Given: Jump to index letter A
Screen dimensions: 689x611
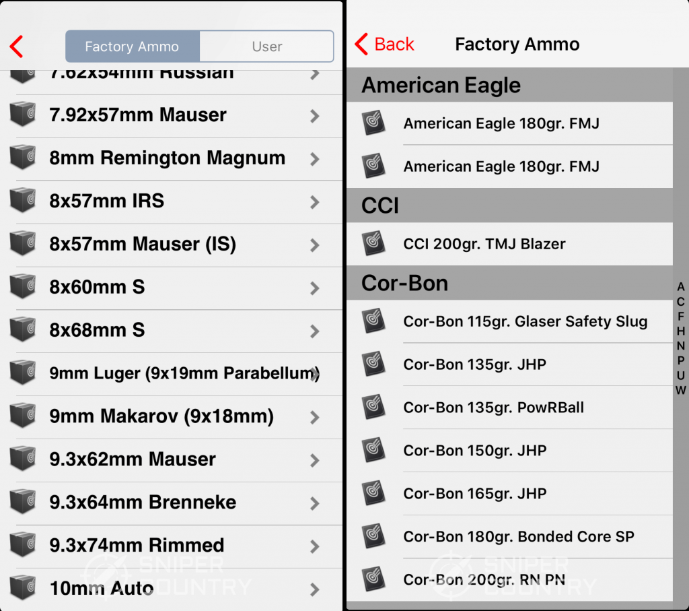Looking at the screenshot, I should pos(681,287).
